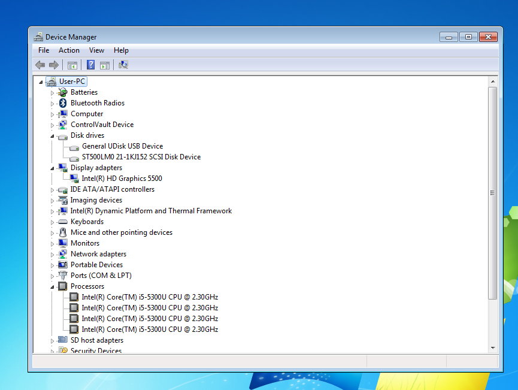Click Show/Hide Console Tree toolbar icon

coord(72,65)
